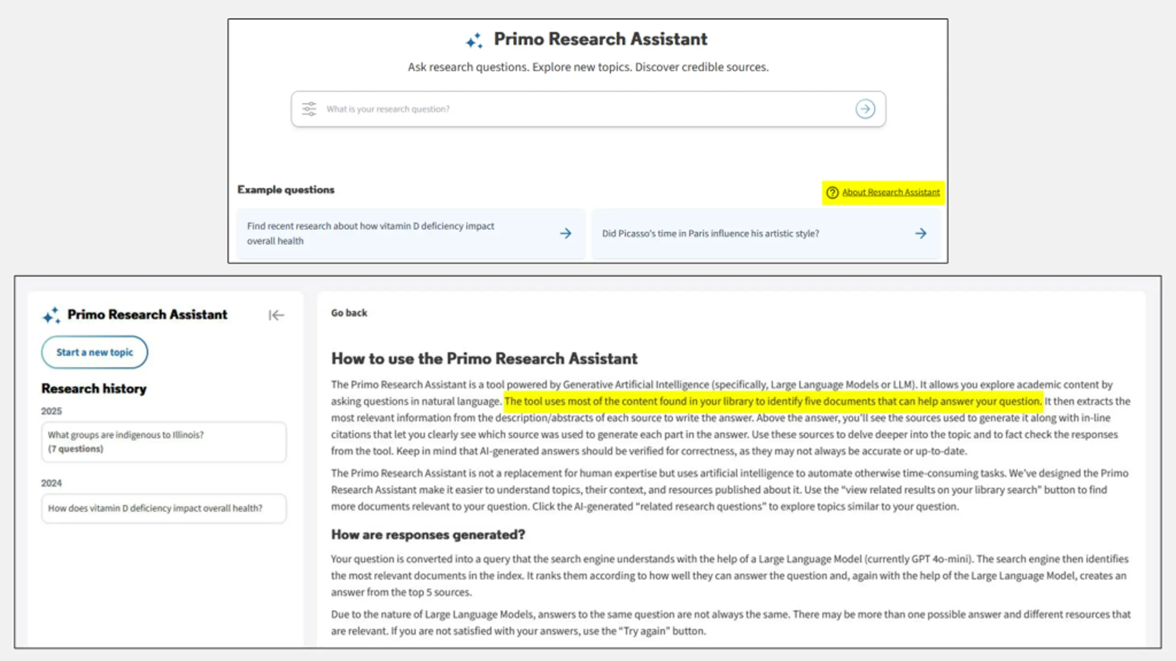The height and width of the screenshot is (661, 1176).
Task: Click the '2024' history year label
Action: 51,483
